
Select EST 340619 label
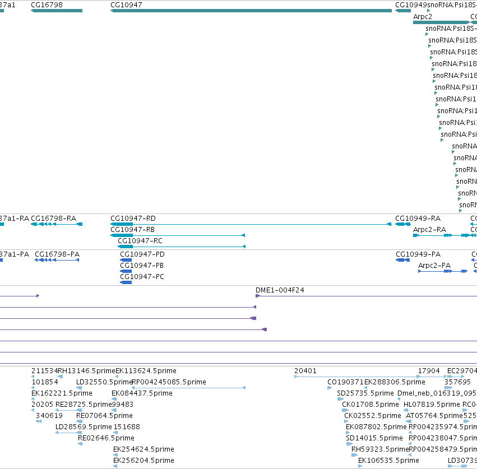pyautogui.click(x=49, y=416)
